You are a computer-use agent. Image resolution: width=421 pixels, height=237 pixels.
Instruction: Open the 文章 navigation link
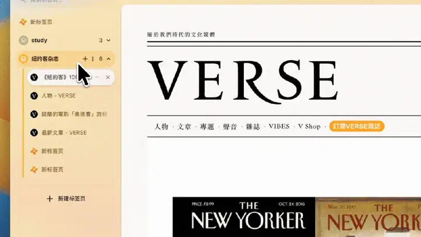pos(184,126)
